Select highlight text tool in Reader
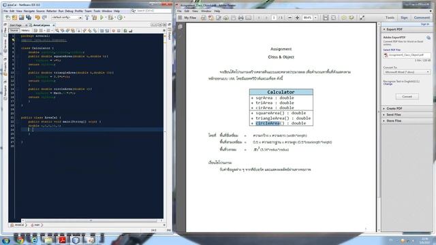This screenshot has width=436, height=245. pos(352,18)
